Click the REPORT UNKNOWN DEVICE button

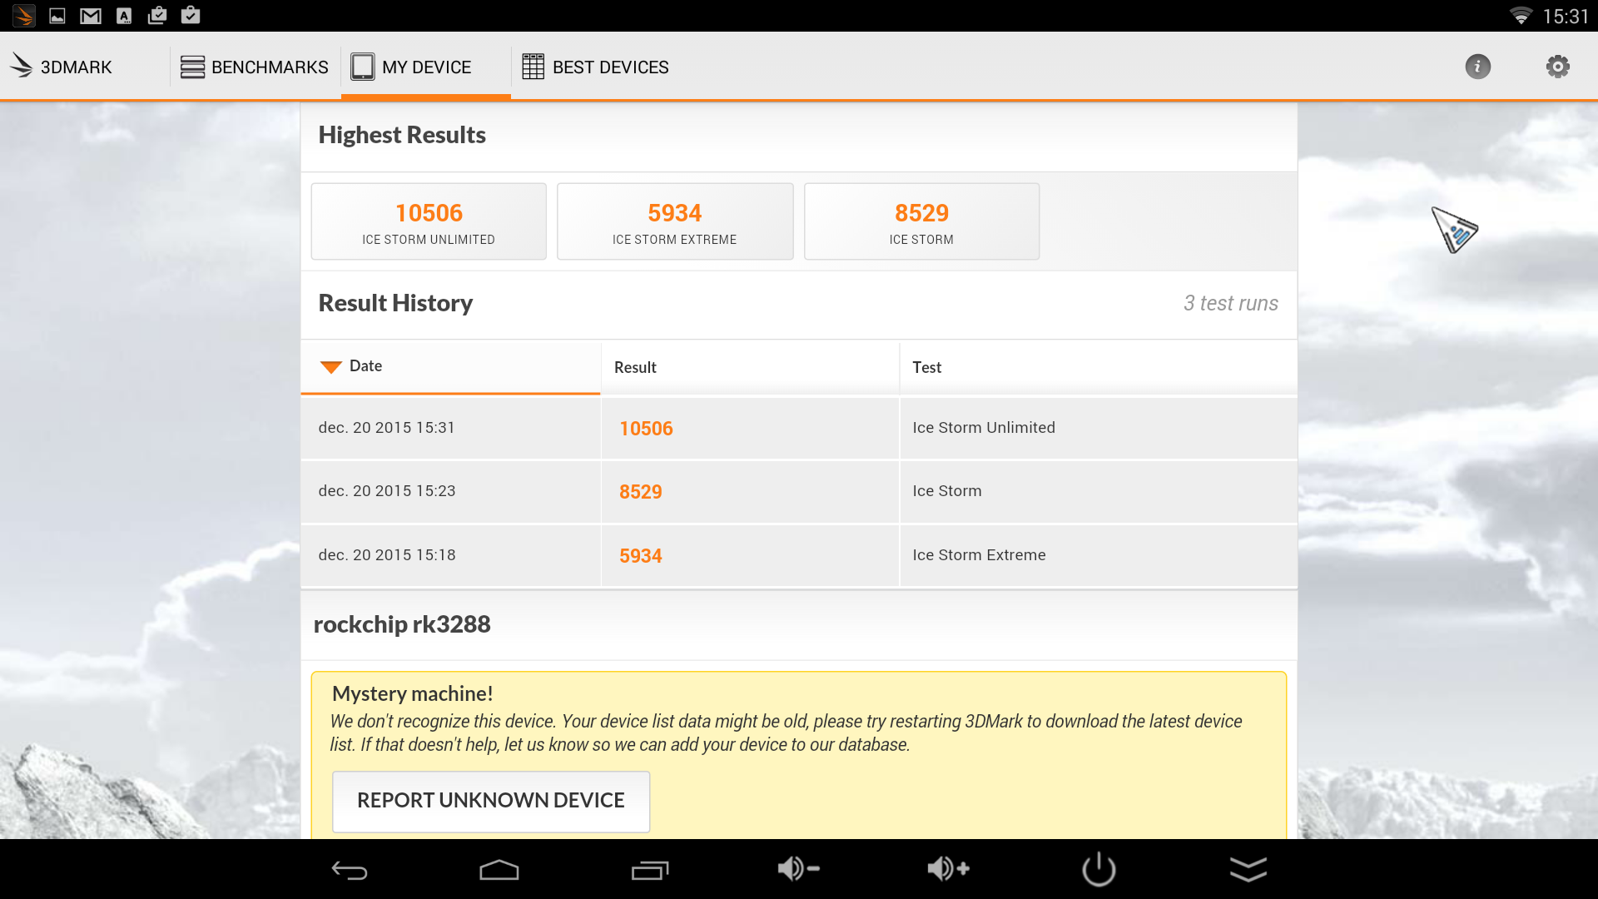point(491,801)
